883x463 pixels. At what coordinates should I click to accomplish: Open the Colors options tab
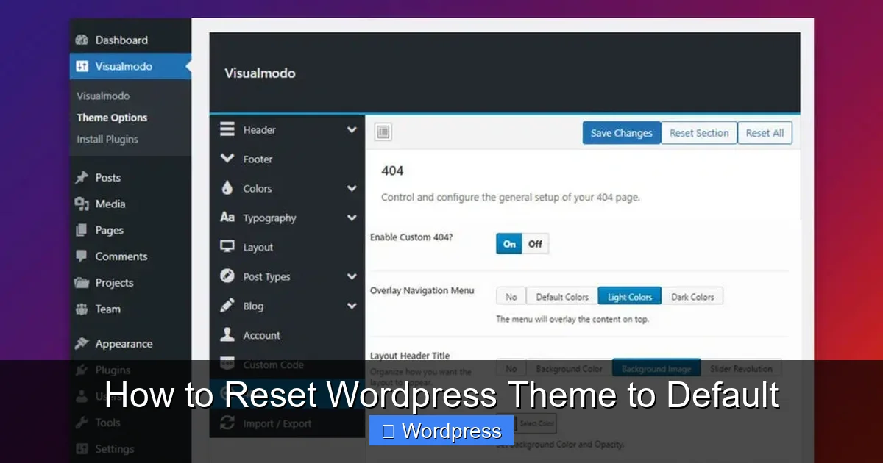pos(287,189)
